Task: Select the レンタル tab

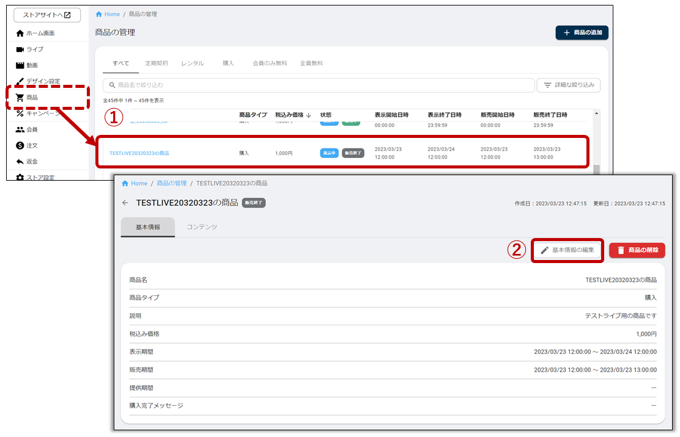Action: click(193, 63)
